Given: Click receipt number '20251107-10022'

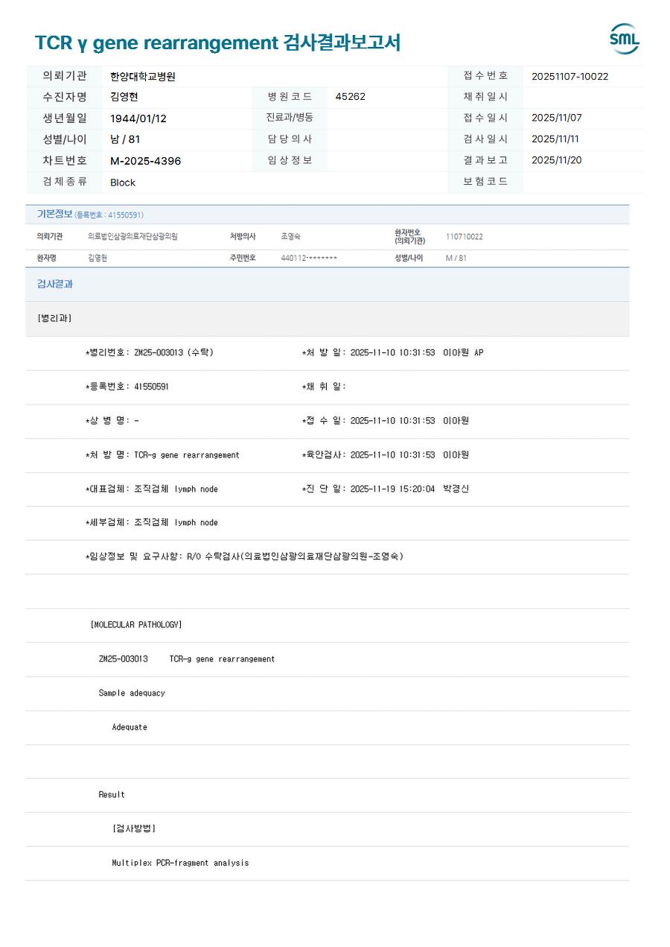Looking at the screenshot, I should tap(569, 76).
